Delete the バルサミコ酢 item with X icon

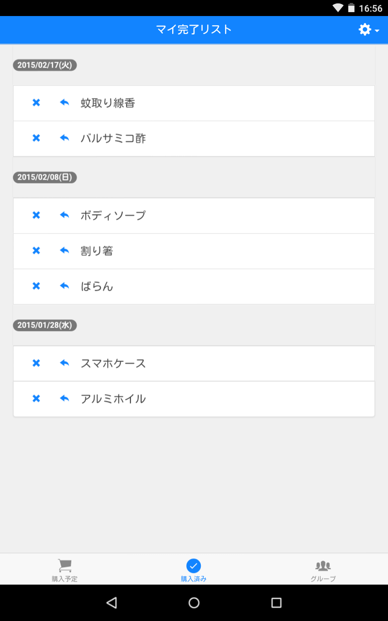click(36, 138)
